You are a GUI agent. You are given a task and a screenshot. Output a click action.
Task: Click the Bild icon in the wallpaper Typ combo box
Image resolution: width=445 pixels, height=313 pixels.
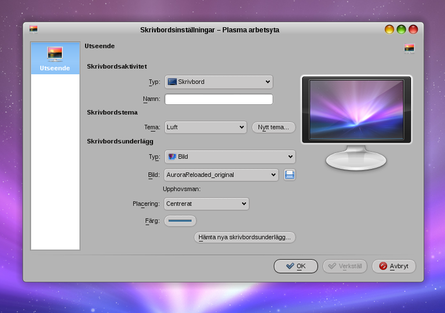[x=172, y=156]
